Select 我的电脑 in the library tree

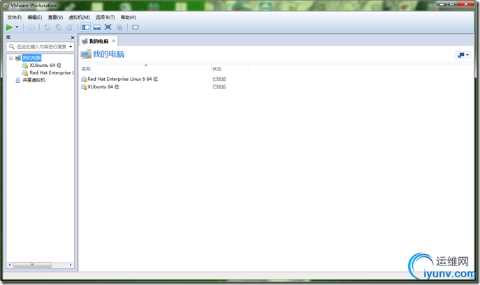31,58
